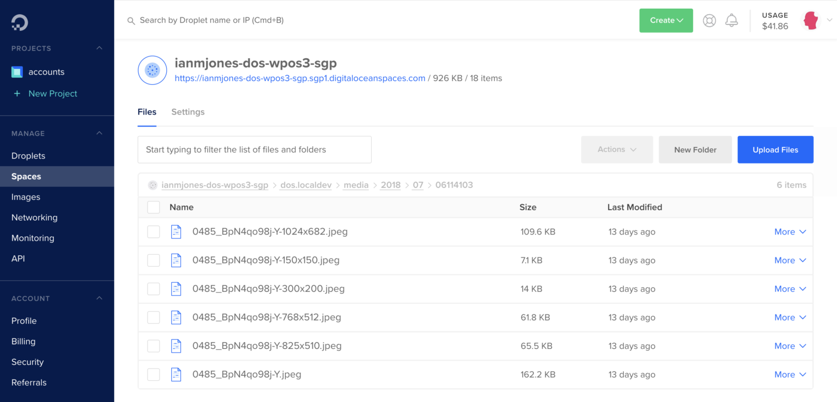Open the Create dropdown button
The height and width of the screenshot is (402, 837).
[x=666, y=21]
